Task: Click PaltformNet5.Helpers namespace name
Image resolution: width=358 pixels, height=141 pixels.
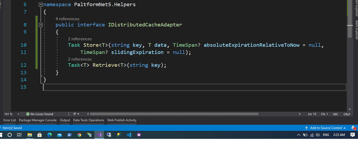Action: (x=105, y=5)
